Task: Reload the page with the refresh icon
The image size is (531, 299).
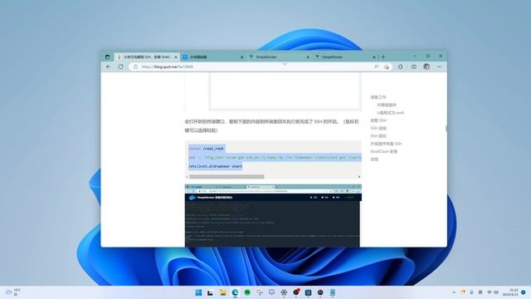Action: coord(120,66)
